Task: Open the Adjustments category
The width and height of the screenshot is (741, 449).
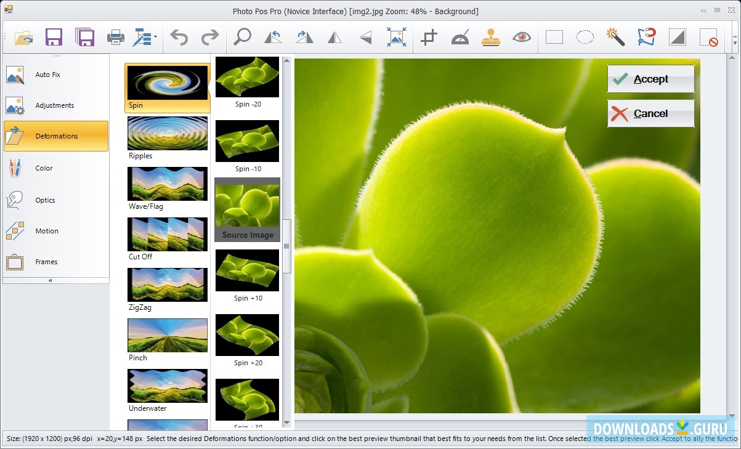Action: pyautogui.click(x=55, y=105)
